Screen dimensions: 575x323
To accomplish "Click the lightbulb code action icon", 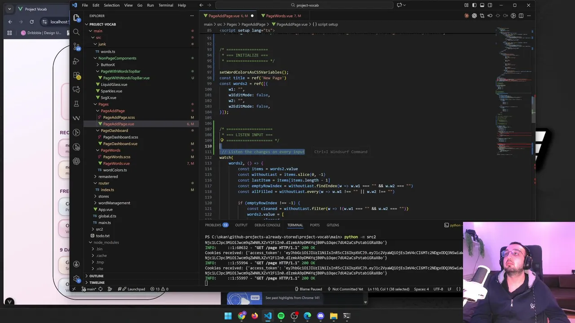I will (x=222, y=140).
